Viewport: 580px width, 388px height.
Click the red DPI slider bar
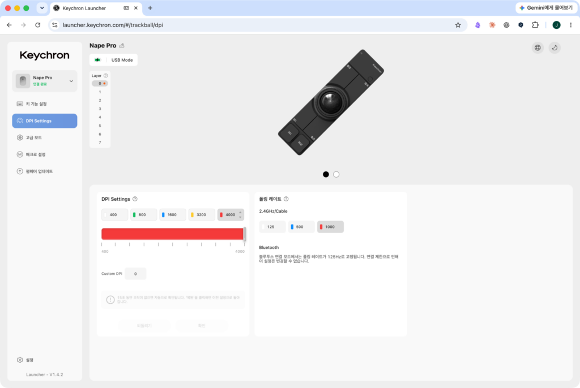point(172,234)
